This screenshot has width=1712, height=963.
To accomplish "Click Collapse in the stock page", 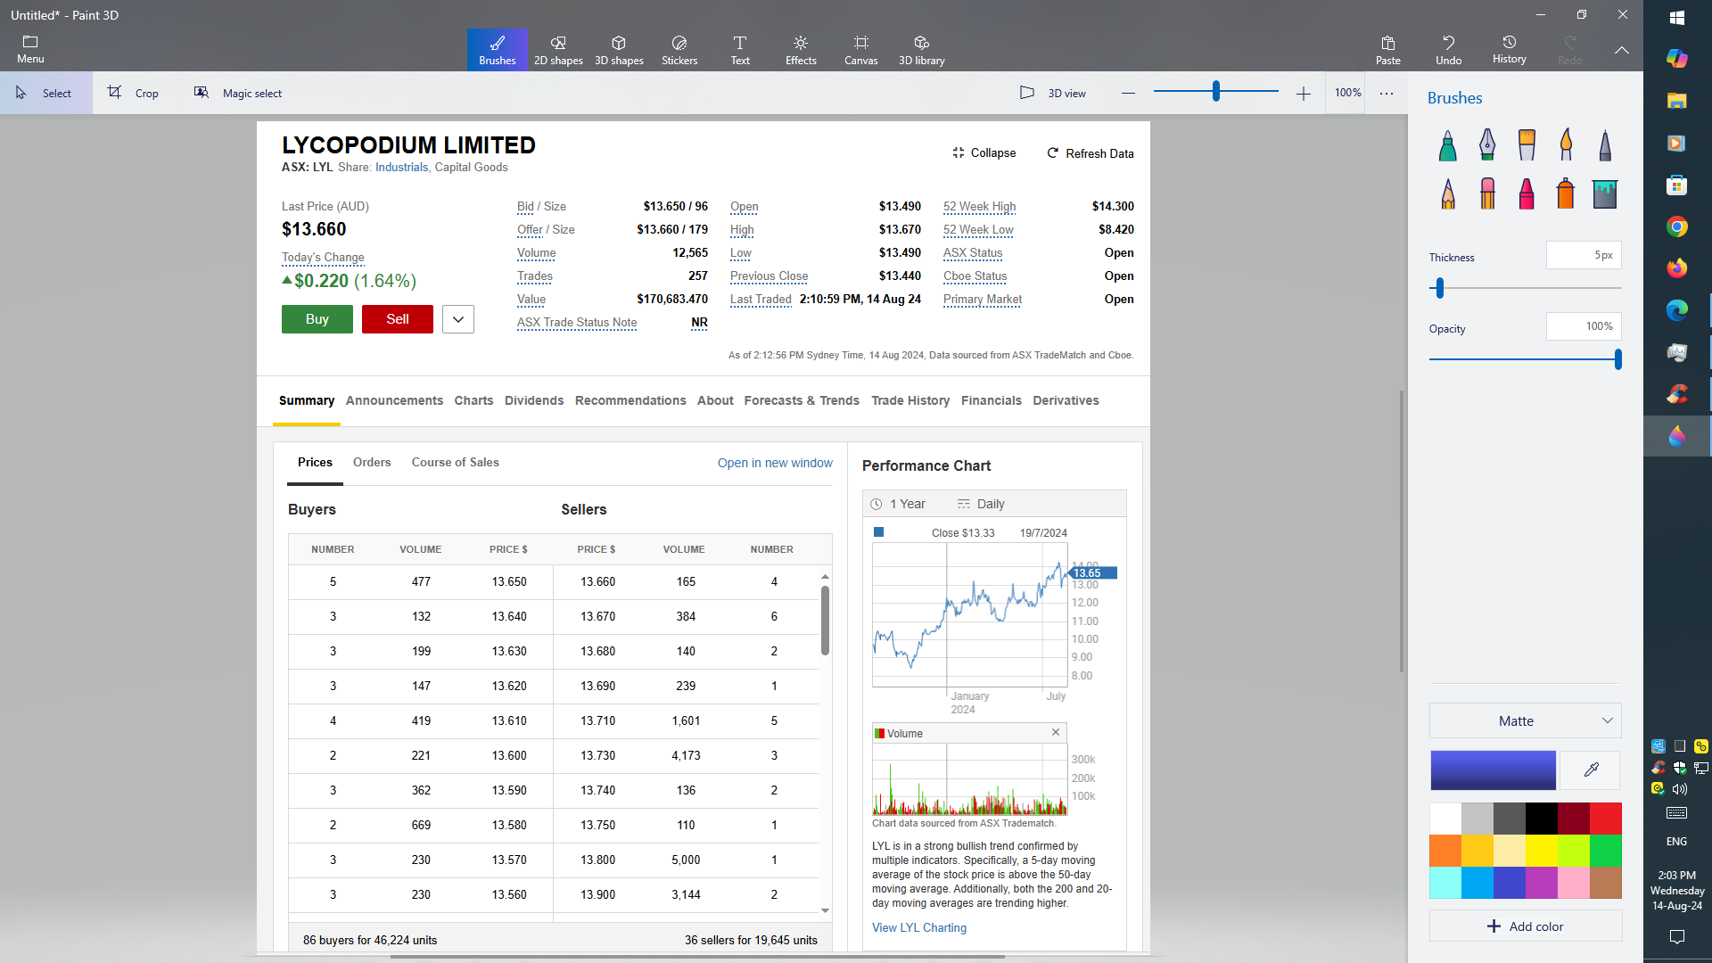I will (984, 153).
